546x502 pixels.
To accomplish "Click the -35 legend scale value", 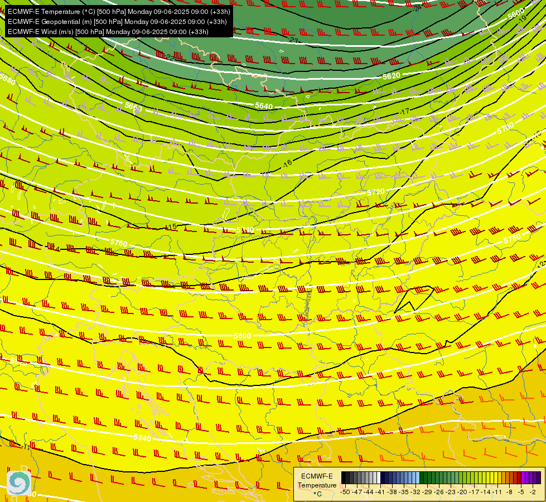I will coord(404,493).
